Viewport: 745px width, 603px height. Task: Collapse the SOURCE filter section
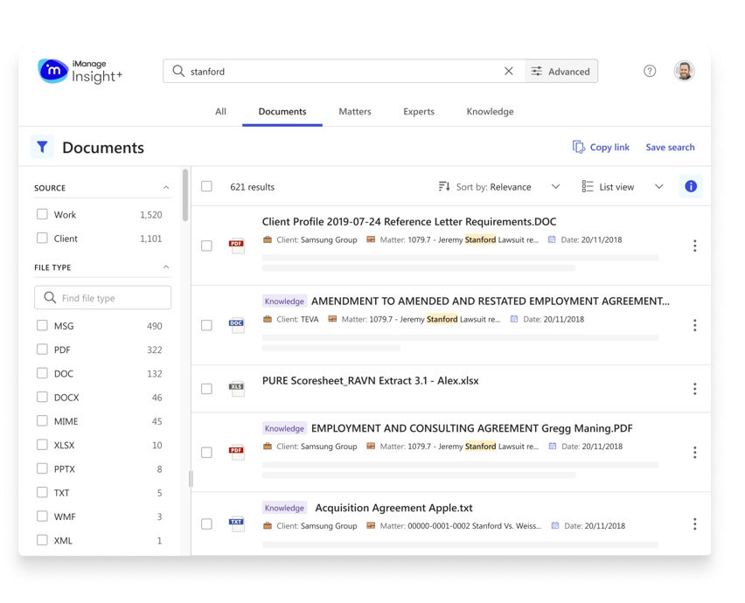166,188
